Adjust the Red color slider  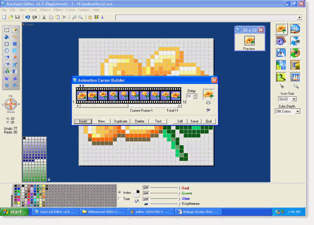165,188
